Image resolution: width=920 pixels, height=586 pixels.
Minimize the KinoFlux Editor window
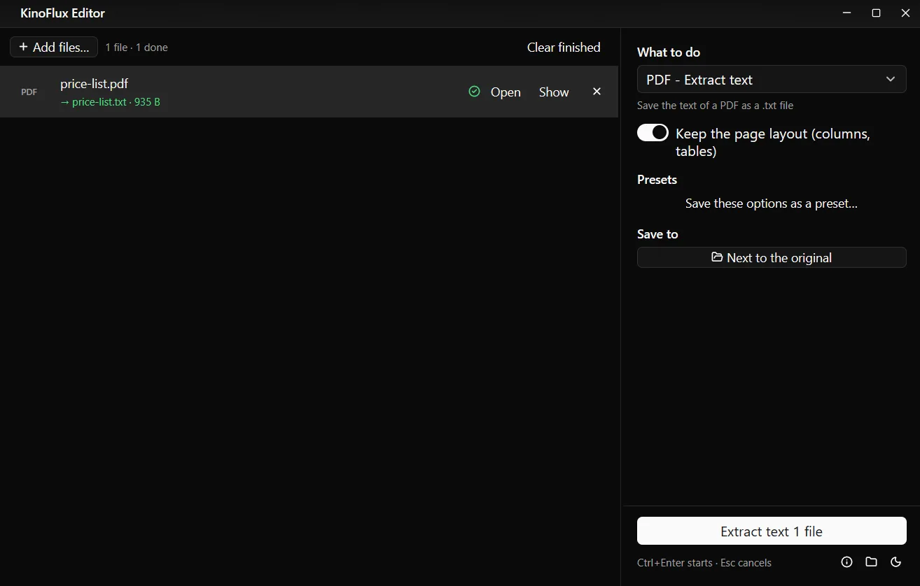tap(847, 13)
